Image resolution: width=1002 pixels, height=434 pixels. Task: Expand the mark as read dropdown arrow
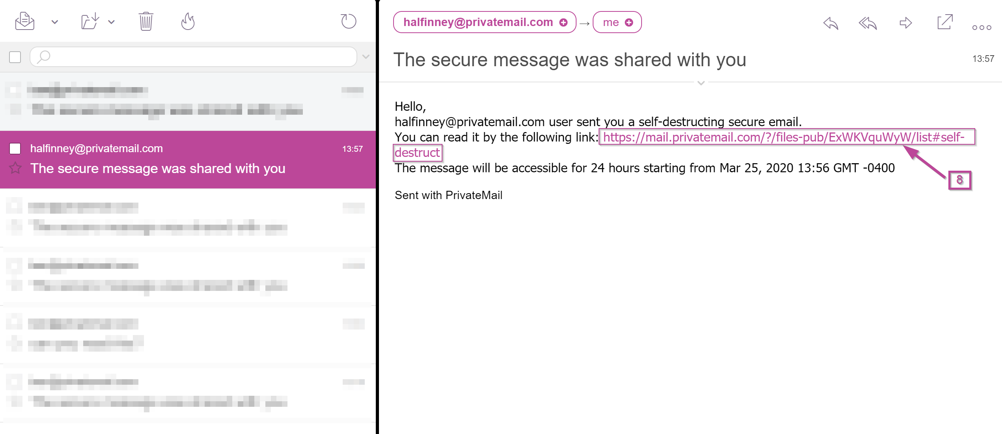point(55,22)
